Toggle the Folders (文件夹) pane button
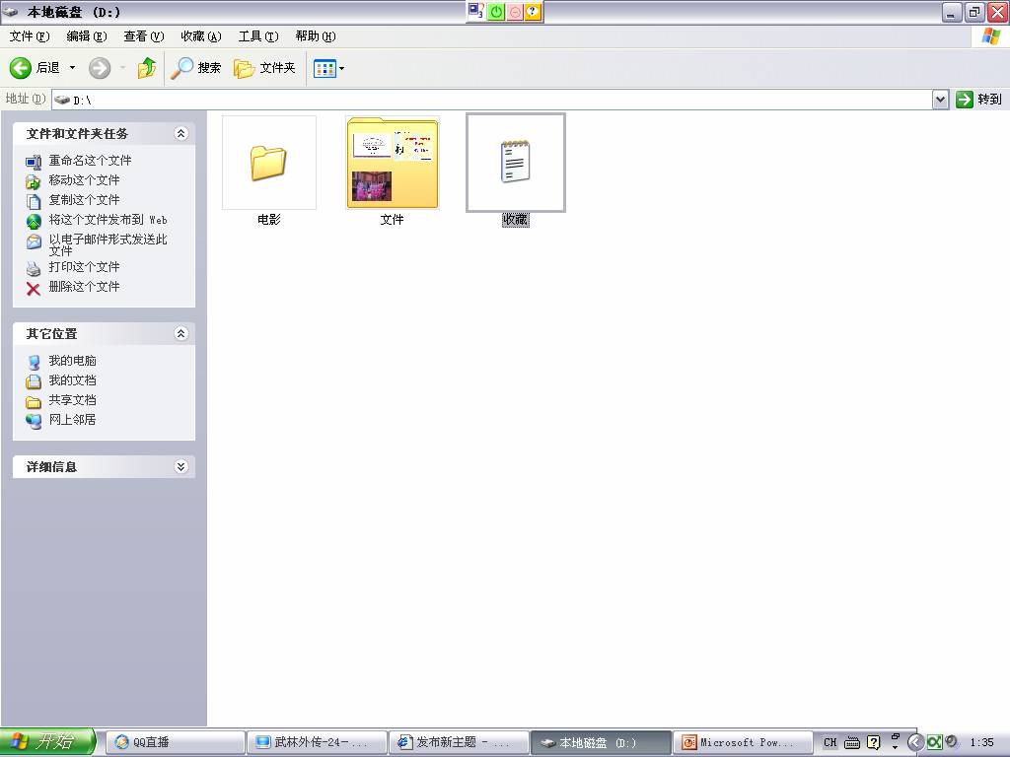Image resolution: width=1010 pixels, height=757 pixels. 264,68
